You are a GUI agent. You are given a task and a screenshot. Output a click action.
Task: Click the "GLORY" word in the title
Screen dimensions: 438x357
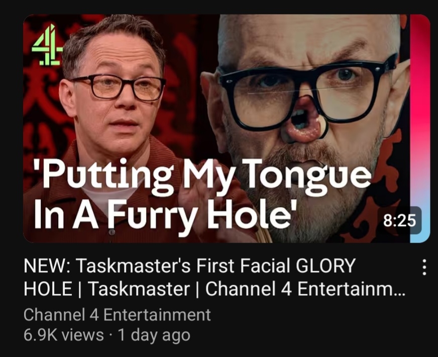pyautogui.click(x=325, y=266)
